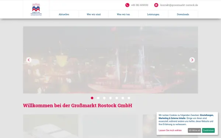This screenshot has height=138, width=221.
Task: Open the Was wir tun menu
Action: tap(123, 14)
